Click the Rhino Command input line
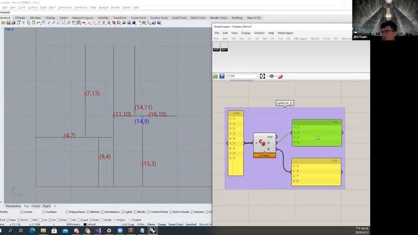 176,12
